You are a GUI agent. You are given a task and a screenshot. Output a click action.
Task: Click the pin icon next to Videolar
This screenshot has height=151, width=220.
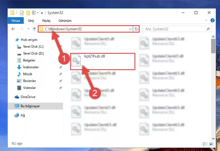60,88
